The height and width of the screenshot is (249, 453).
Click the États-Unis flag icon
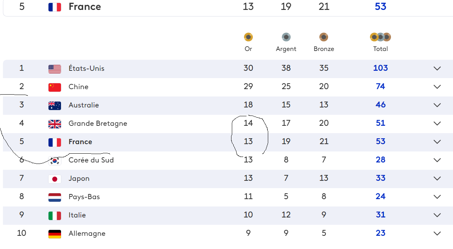tap(55, 69)
